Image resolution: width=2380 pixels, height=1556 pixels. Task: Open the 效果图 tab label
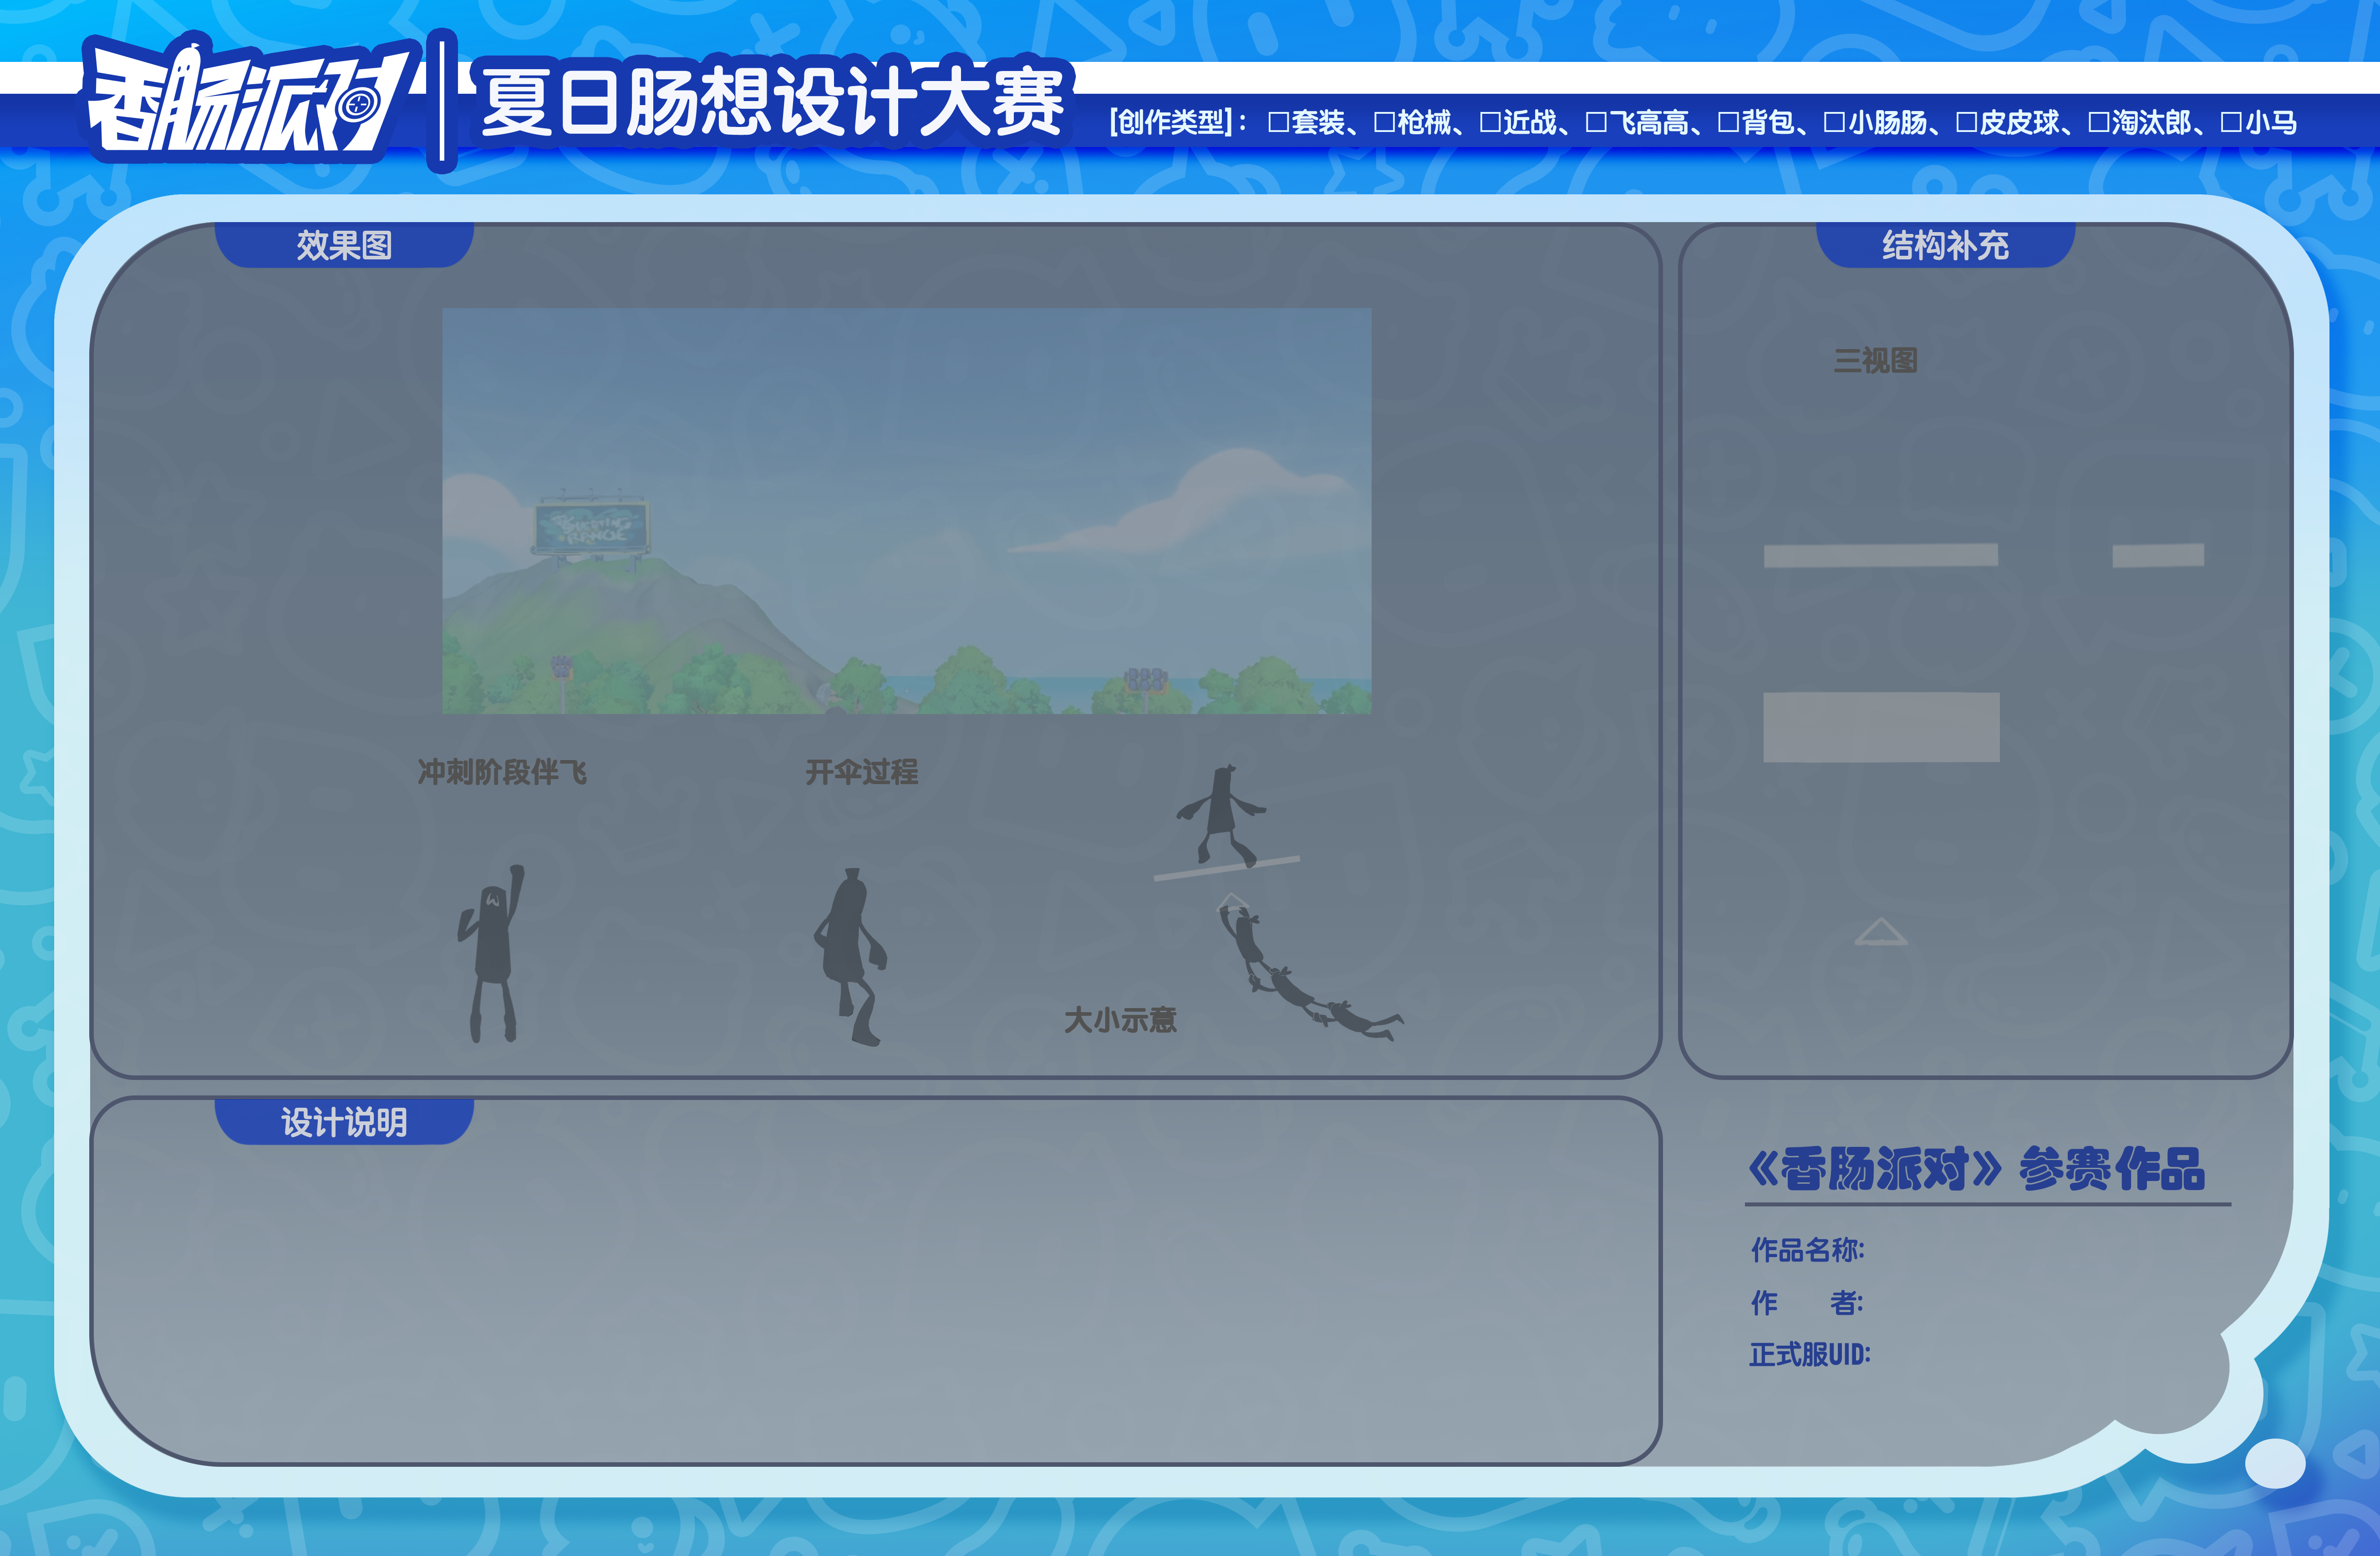pos(344,245)
